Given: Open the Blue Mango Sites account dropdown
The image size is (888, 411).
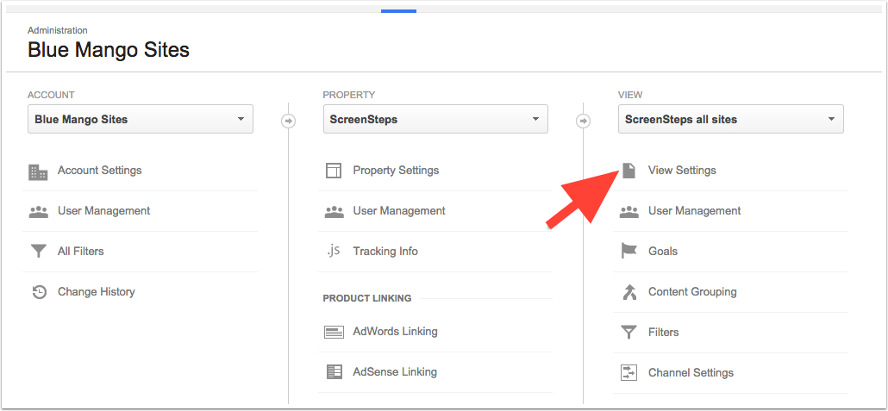Looking at the screenshot, I should tap(141, 120).
